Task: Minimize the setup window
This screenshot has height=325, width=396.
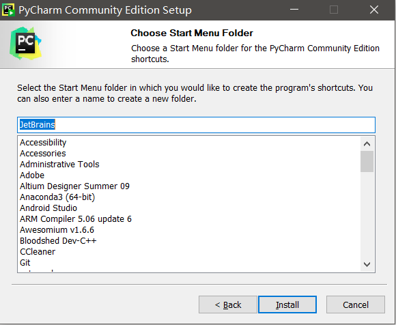Action: tap(294, 10)
